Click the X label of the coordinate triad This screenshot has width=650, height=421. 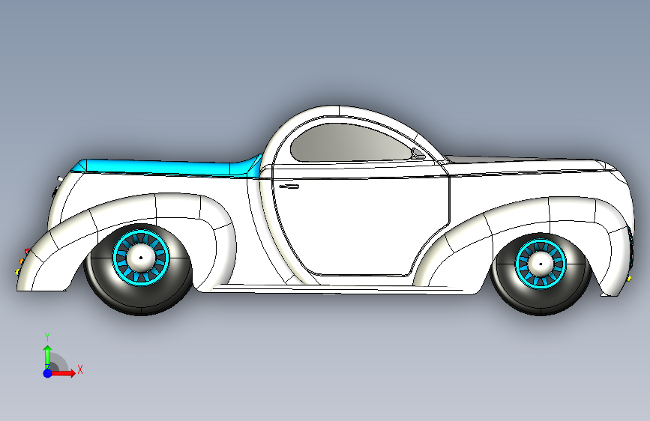pyautogui.click(x=80, y=369)
